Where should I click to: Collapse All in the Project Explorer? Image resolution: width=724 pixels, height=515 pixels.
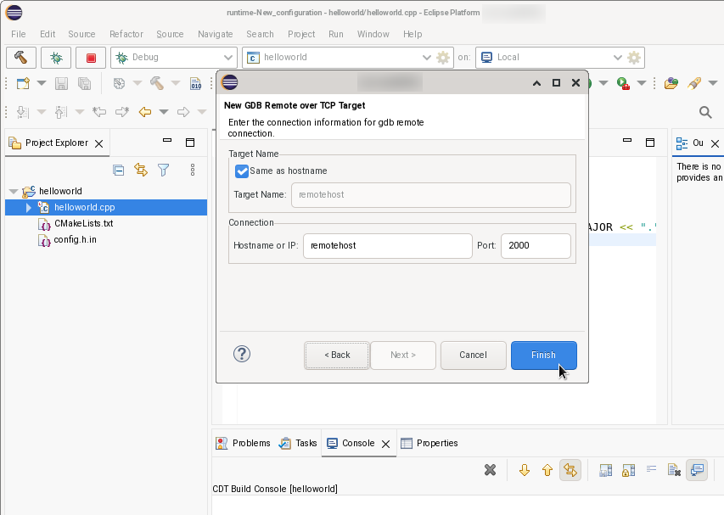point(118,170)
